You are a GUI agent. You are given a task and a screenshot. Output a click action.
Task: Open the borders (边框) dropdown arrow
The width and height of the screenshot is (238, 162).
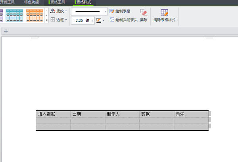(66, 20)
